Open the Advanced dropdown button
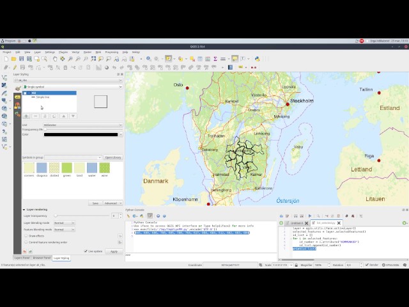The image size is (409, 307). click(113, 203)
